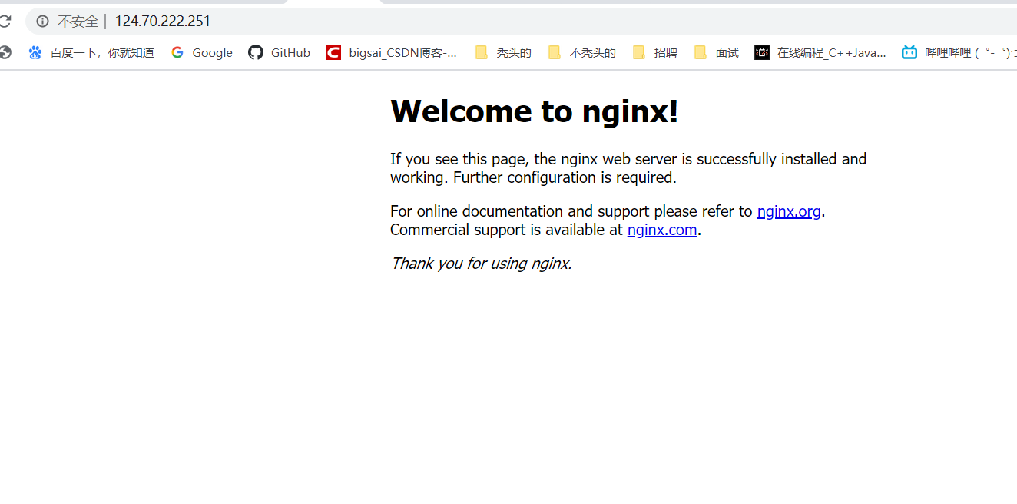This screenshot has height=504, width=1017.
Task: Click text Commercial support is available at
Action: pos(507,230)
